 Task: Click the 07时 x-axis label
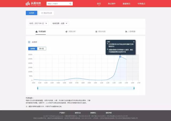pos(77,83)
